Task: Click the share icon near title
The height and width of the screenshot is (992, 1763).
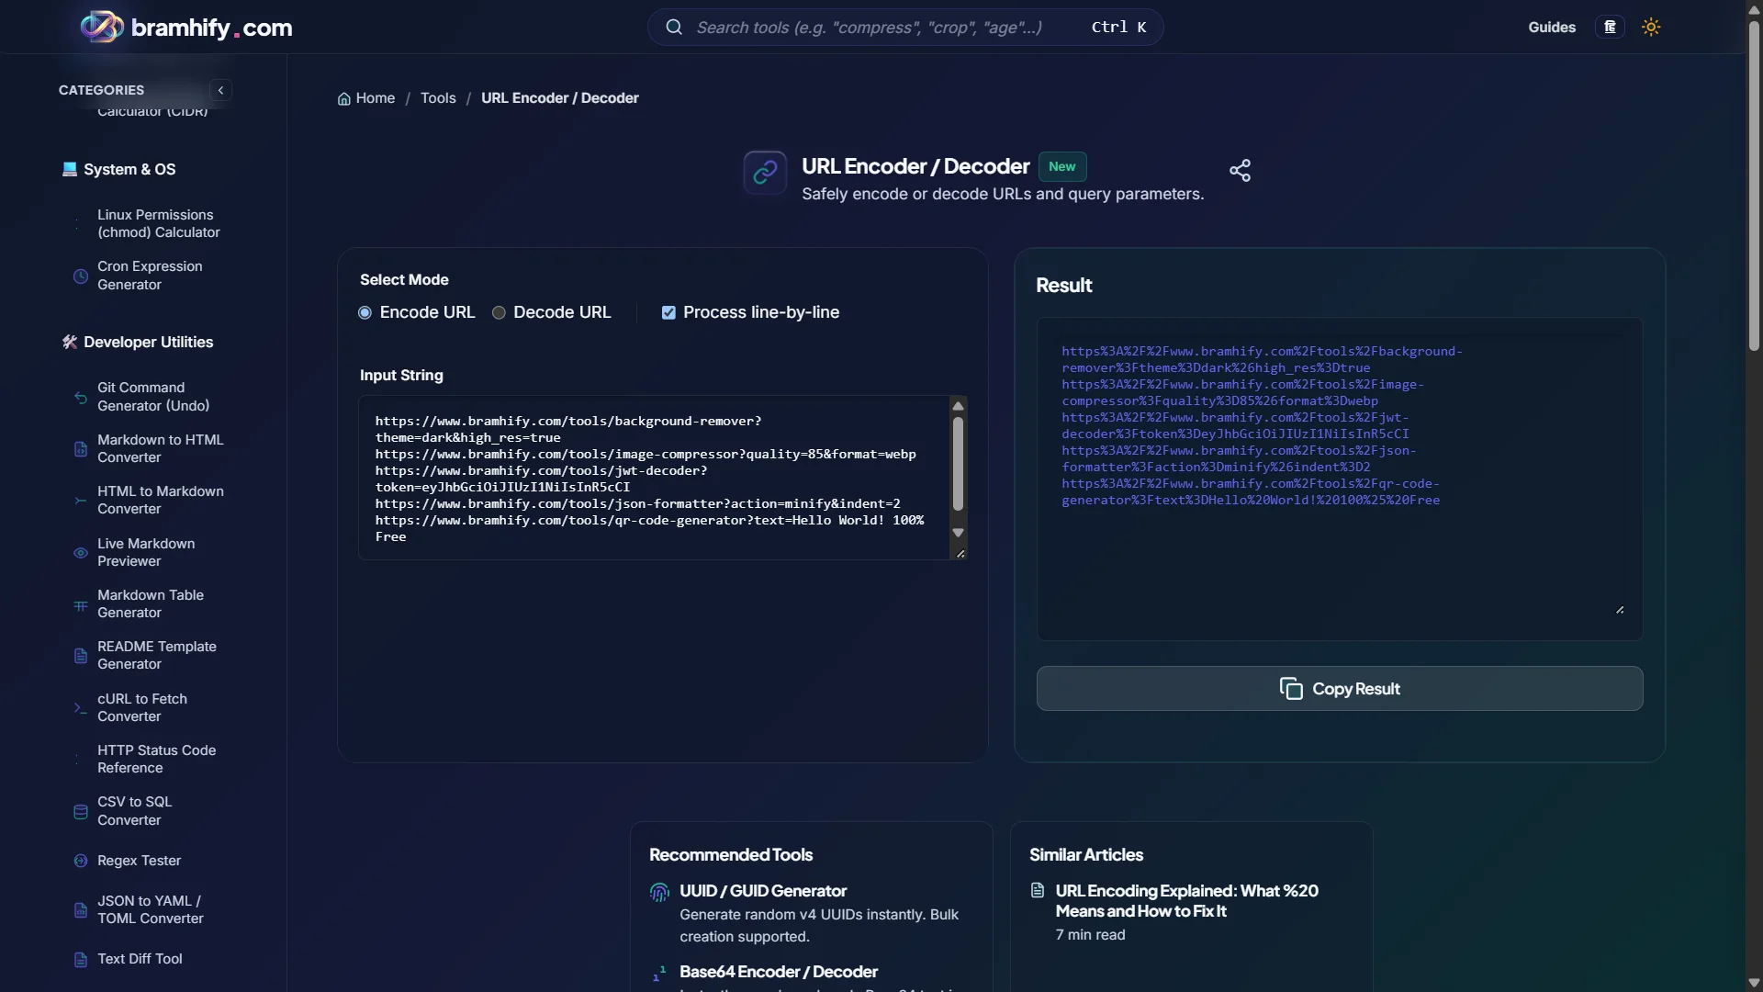Action: (x=1240, y=170)
